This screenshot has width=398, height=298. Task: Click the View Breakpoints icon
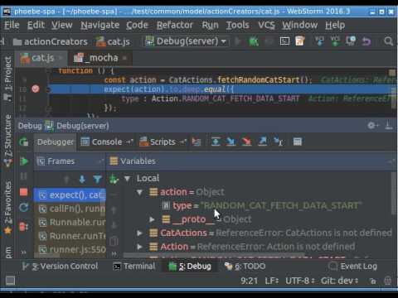click(23, 227)
